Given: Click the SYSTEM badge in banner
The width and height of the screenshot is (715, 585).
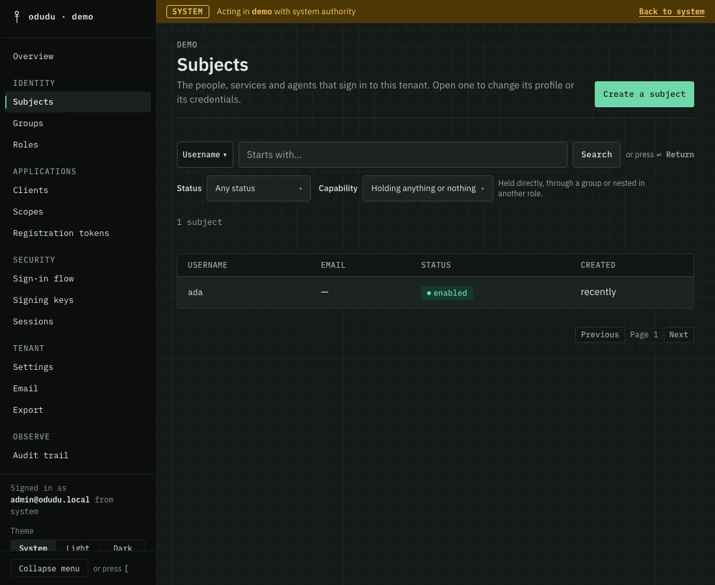Looking at the screenshot, I should click(187, 12).
